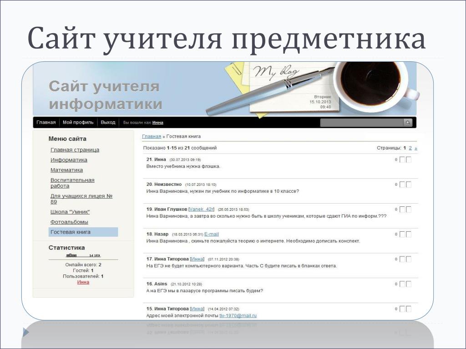Screen dimensions: 466x349
Task: Click the left rating box for message 20
Action: pos(402,184)
